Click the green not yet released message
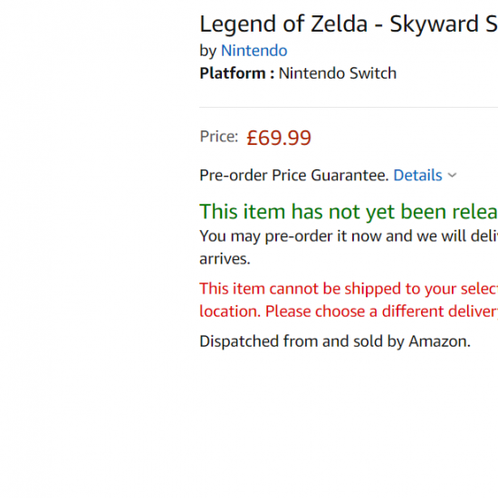498x498 pixels. point(349,212)
